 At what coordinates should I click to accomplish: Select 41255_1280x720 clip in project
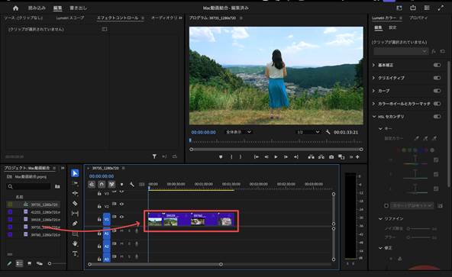[x=45, y=212]
